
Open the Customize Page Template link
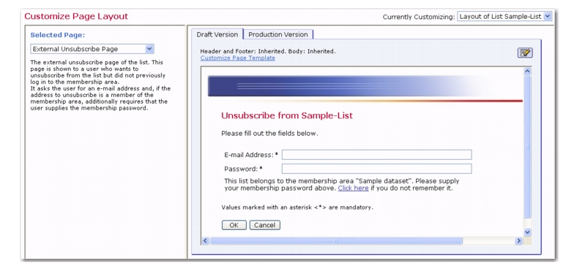point(237,58)
